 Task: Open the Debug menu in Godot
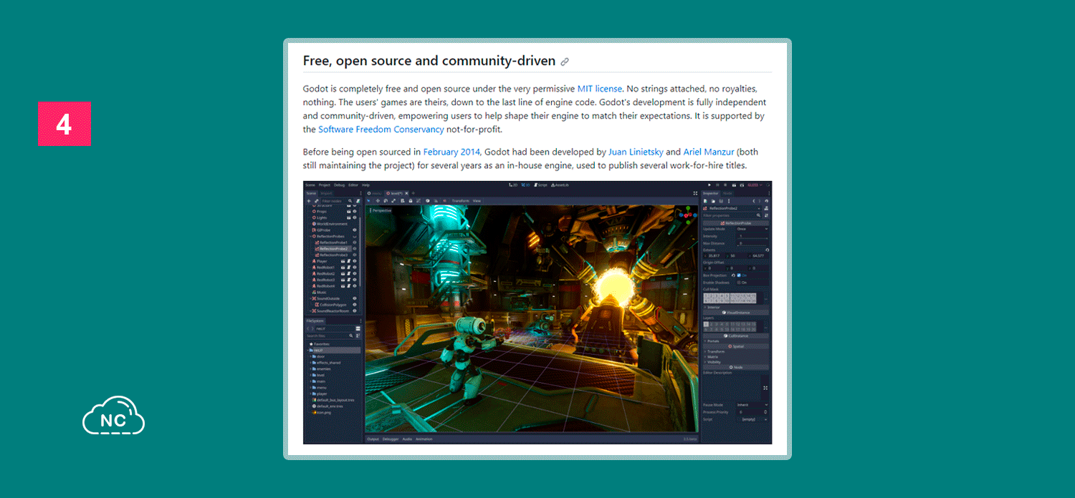(x=339, y=185)
